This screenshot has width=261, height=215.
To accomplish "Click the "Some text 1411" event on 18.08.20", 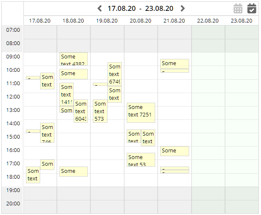I will click(67, 94).
